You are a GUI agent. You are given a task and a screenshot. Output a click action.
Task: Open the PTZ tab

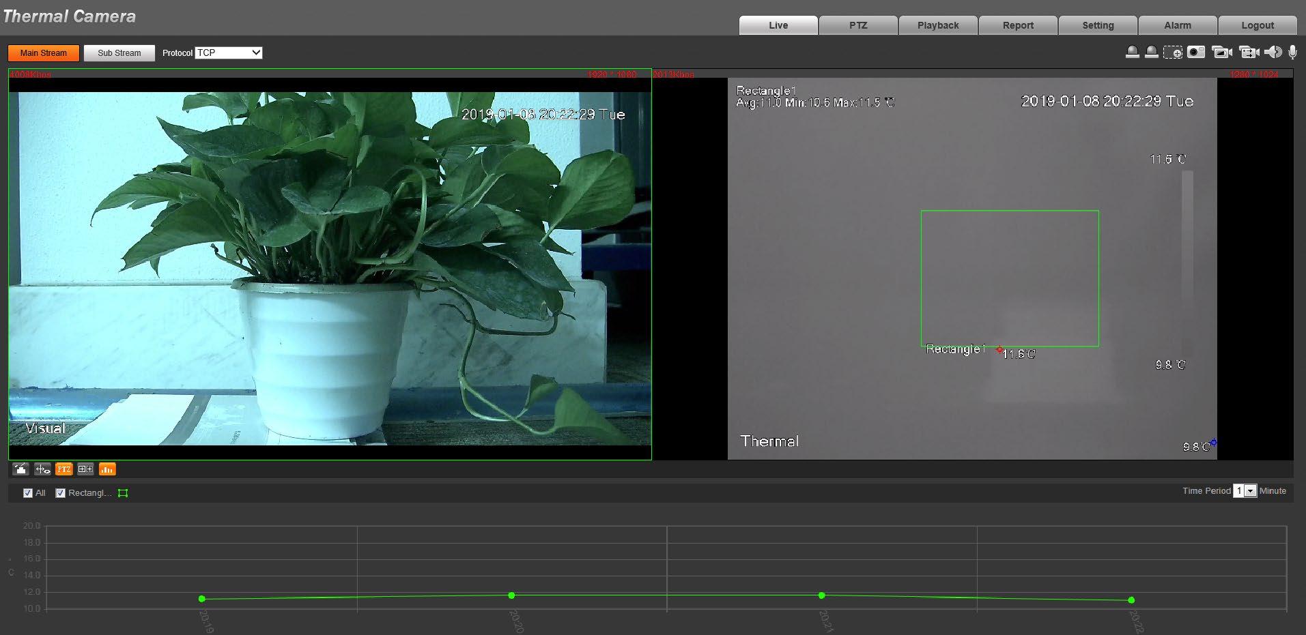[858, 25]
